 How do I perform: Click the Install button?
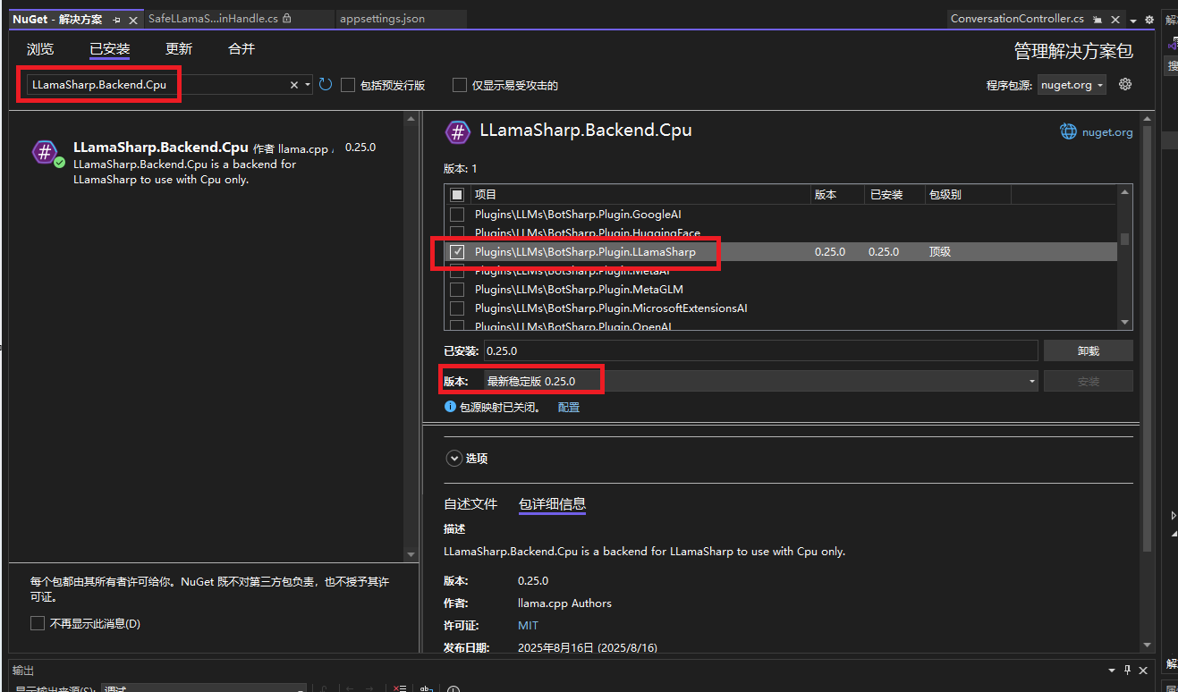pyautogui.click(x=1088, y=381)
